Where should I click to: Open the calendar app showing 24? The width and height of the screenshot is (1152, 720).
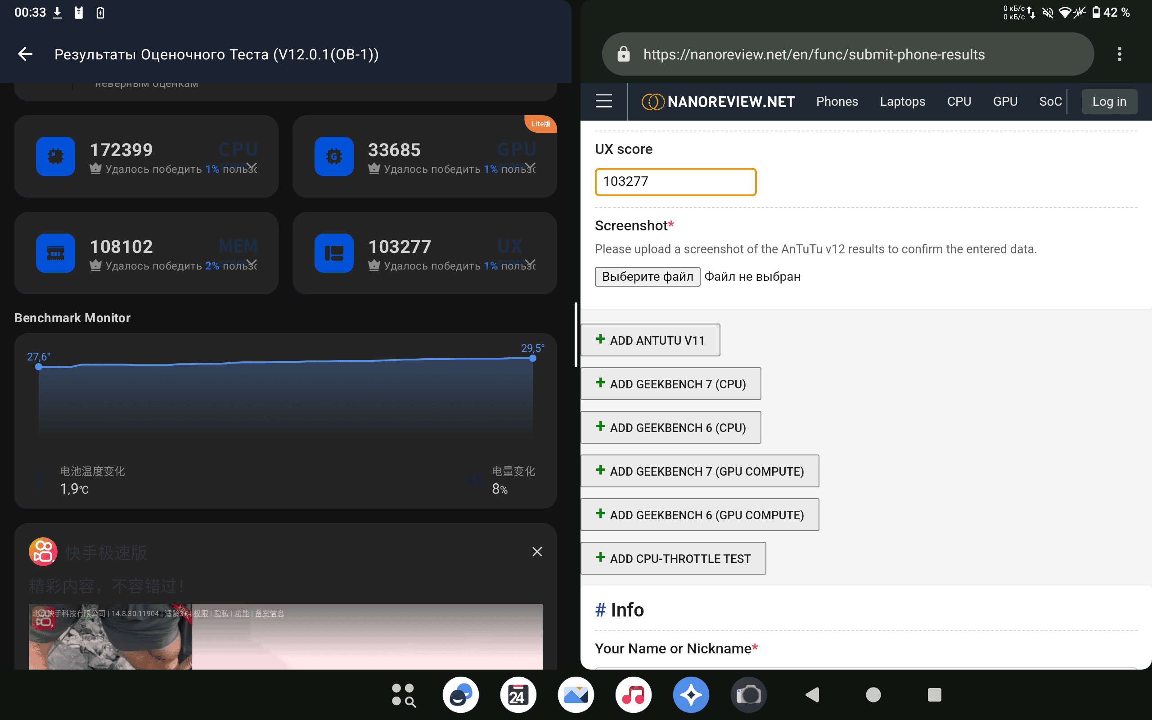(518, 695)
